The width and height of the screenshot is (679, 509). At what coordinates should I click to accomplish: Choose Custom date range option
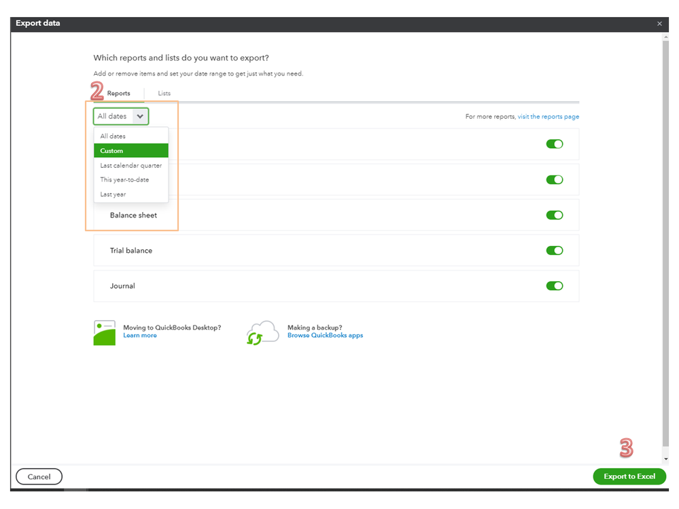click(x=130, y=151)
